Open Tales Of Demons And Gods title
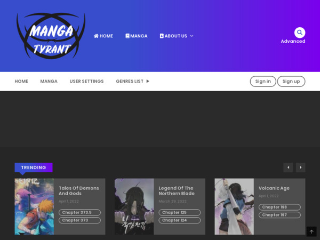320x240 pixels. (x=79, y=190)
